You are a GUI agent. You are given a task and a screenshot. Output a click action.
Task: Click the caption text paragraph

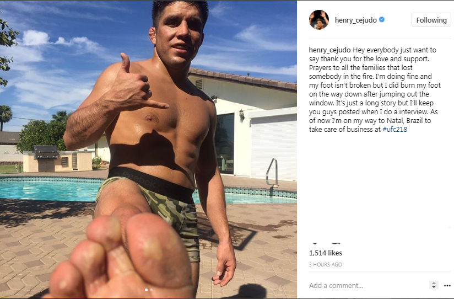(x=375, y=89)
